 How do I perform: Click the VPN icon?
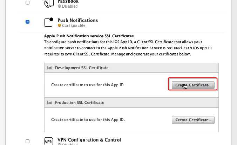pos(49,141)
